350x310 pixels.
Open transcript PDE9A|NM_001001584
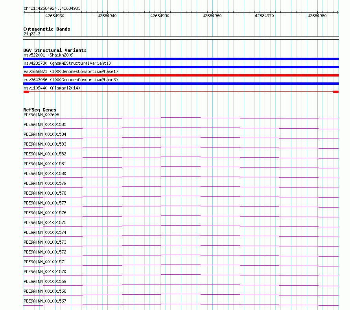(45, 134)
